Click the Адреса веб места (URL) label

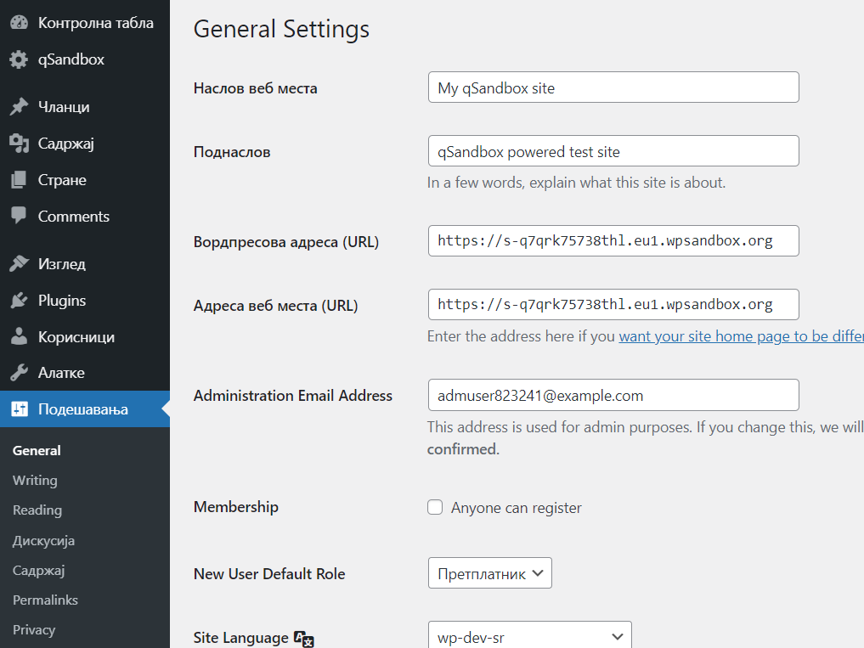pos(275,305)
